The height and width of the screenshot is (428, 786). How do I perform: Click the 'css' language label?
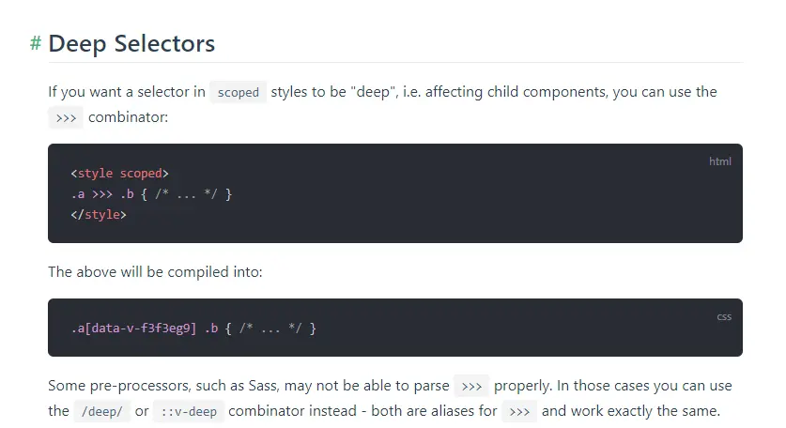point(723,316)
